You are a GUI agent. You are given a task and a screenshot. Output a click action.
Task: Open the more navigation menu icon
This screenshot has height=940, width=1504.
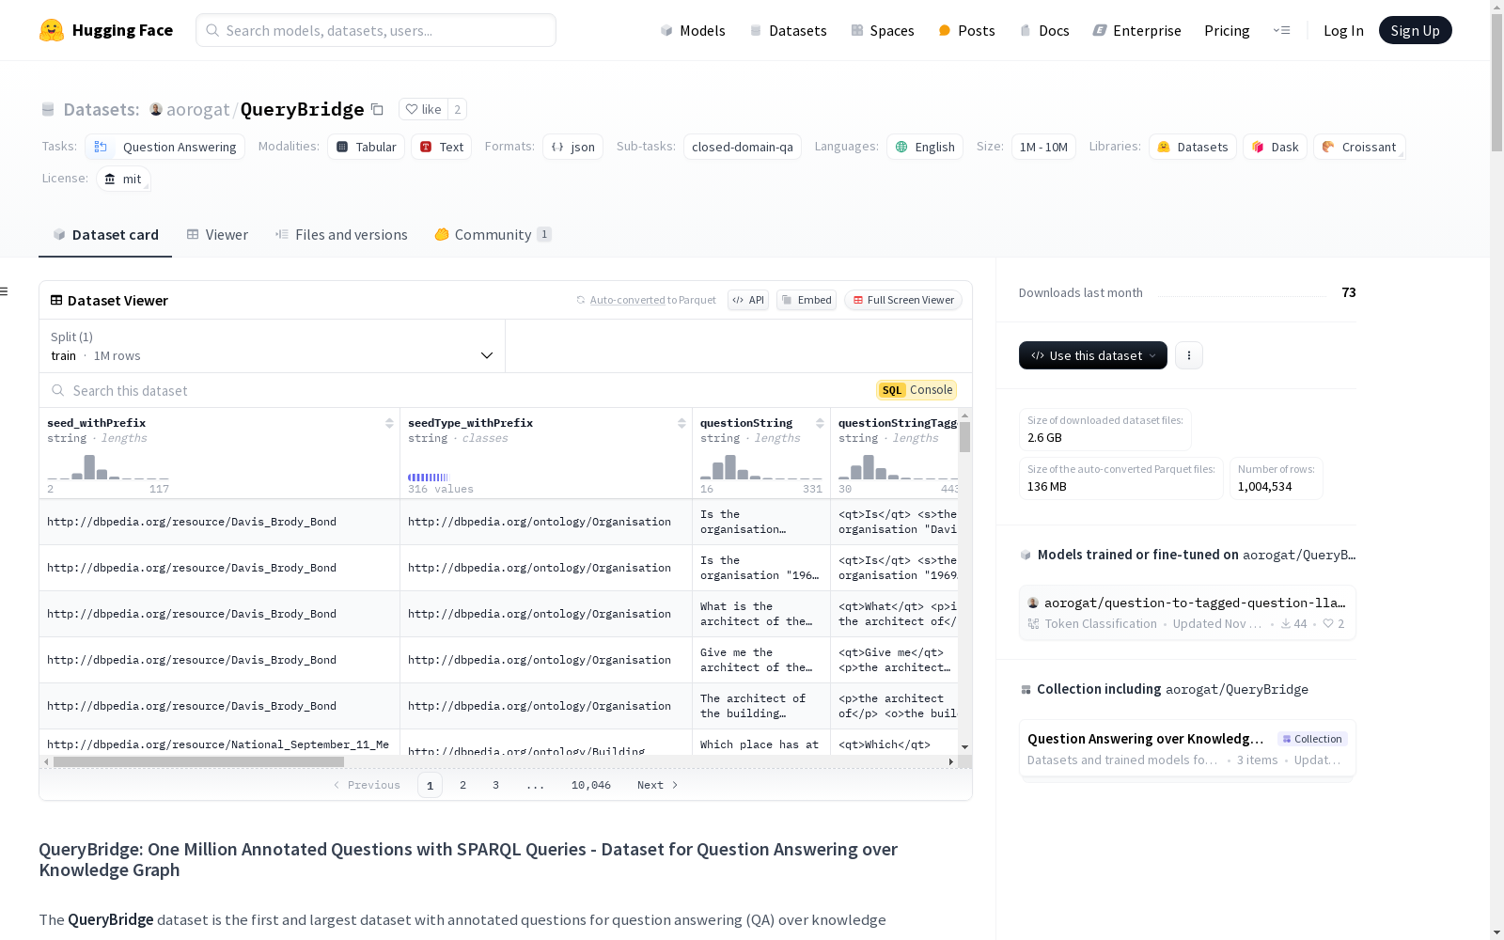tap(1281, 30)
